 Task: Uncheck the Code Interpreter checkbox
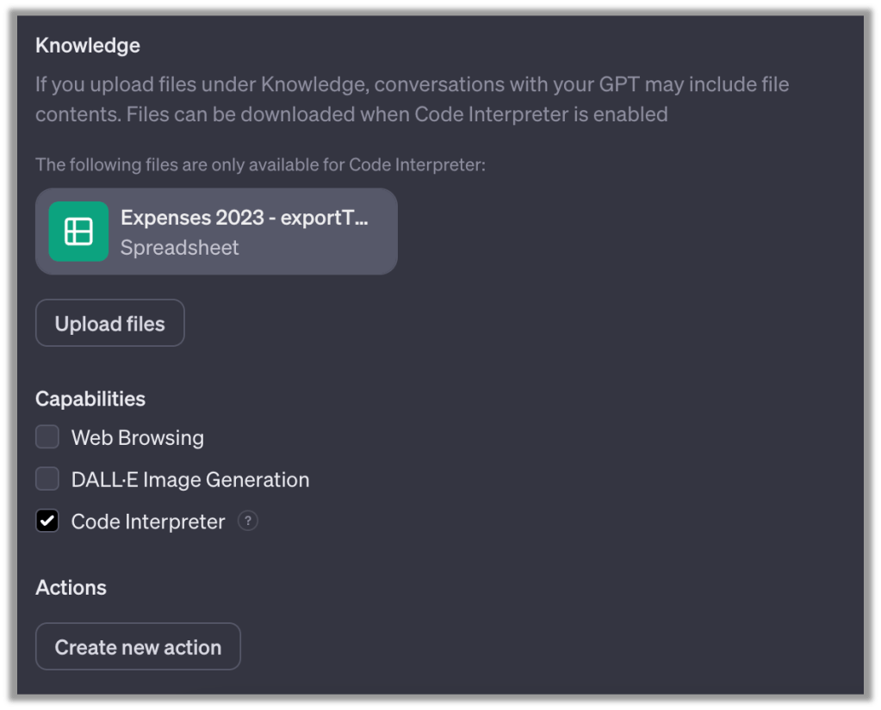click(x=47, y=522)
